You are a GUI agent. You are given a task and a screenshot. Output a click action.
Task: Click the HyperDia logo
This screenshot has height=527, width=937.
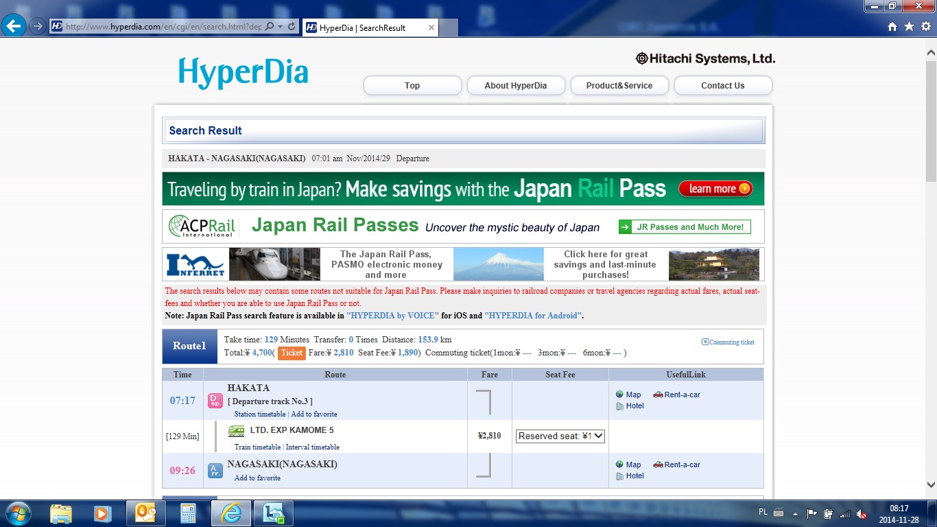tap(244, 73)
